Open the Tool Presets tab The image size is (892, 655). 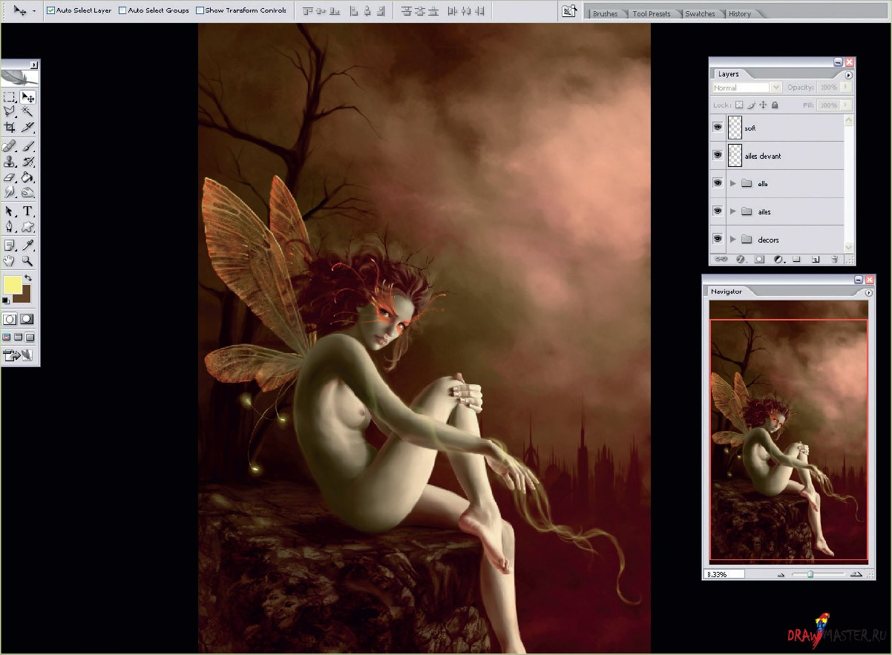652,13
